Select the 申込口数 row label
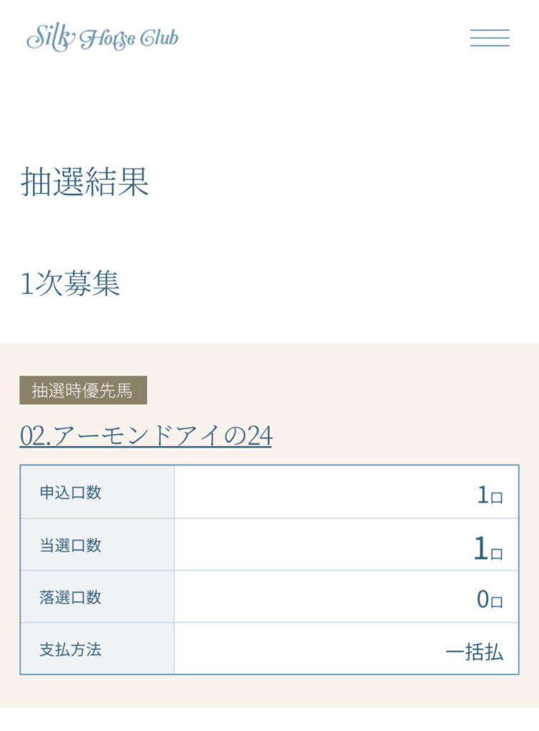Image resolution: width=539 pixels, height=731 pixels. coord(71,493)
